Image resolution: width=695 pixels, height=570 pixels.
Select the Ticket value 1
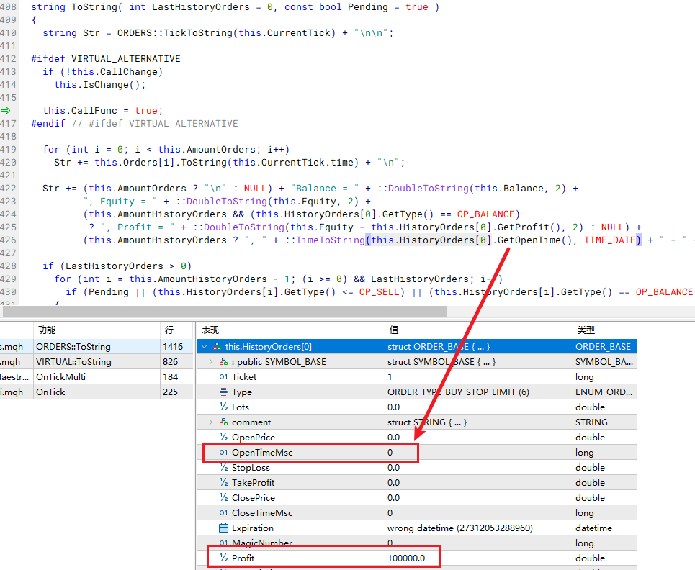pyautogui.click(x=390, y=377)
